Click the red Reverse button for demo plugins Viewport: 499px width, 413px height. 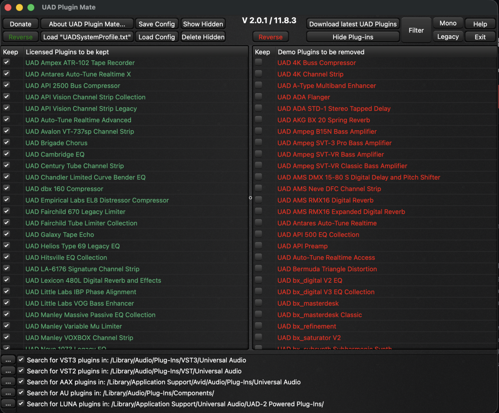tap(270, 37)
